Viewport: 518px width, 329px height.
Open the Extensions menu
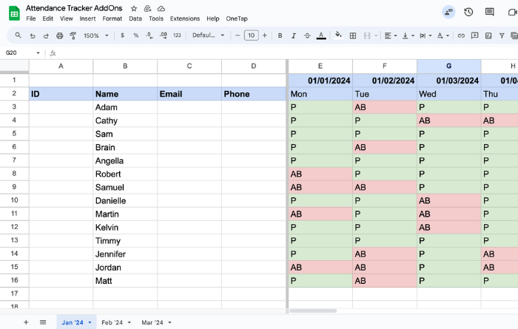pyautogui.click(x=184, y=18)
